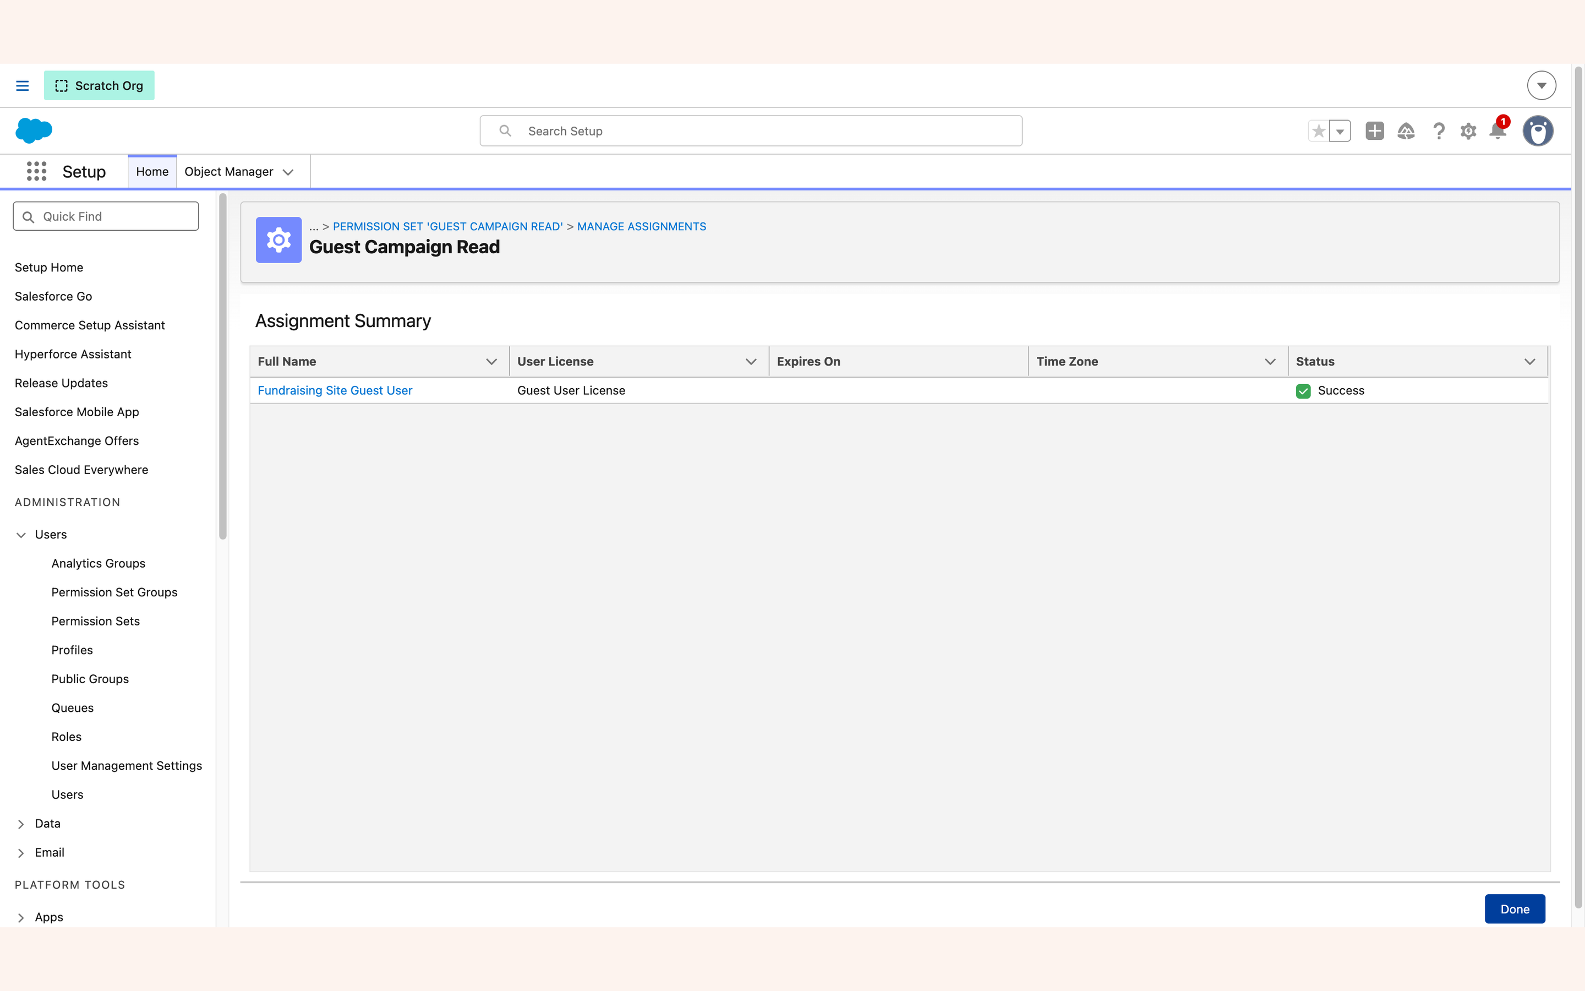Open the Trailhead guidance icon
Screen dimensions: 1585x991
click(x=1406, y=131)
